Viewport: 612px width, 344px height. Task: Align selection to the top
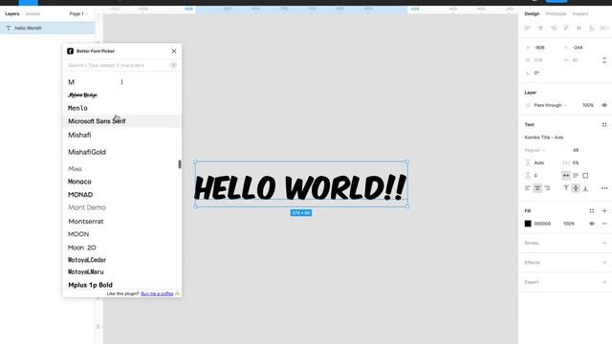point(566,28)
